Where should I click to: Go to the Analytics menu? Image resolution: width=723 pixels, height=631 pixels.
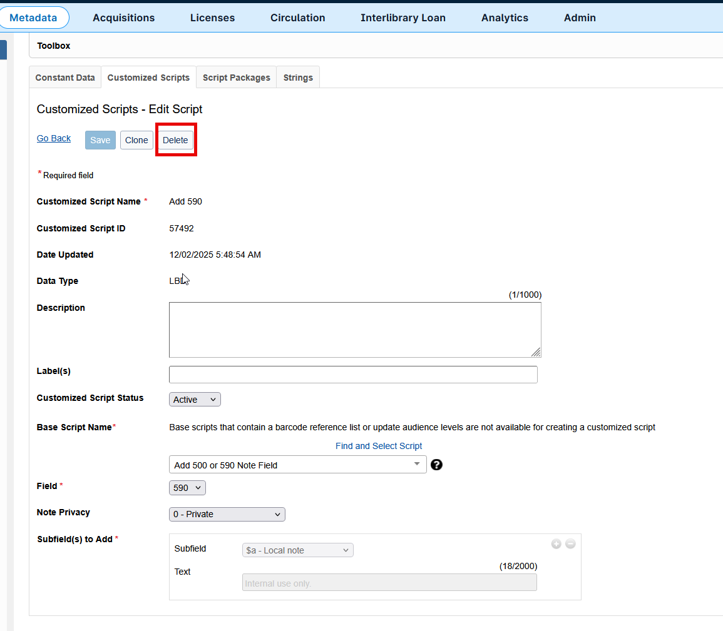[505, 18]
